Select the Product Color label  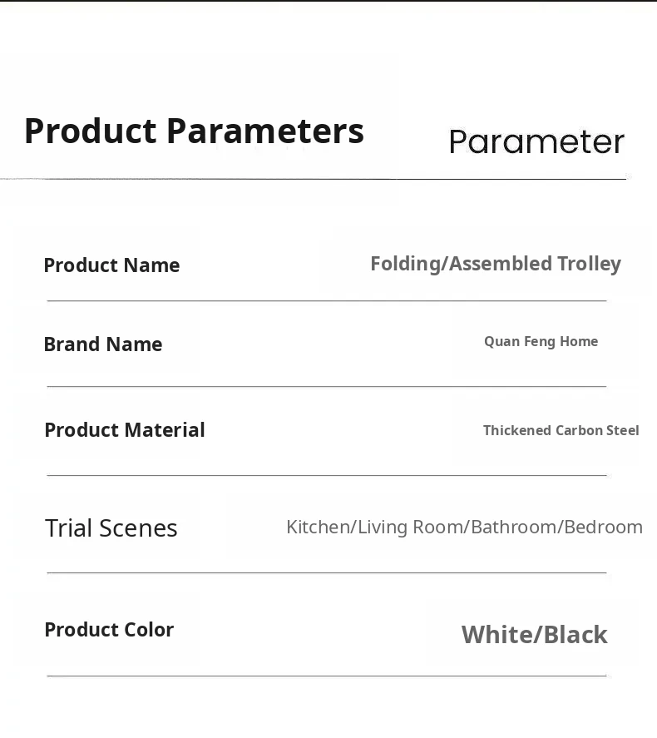point(109,630)
